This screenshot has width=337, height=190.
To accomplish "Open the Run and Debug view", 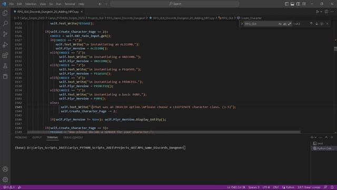I will coord(5,44).
